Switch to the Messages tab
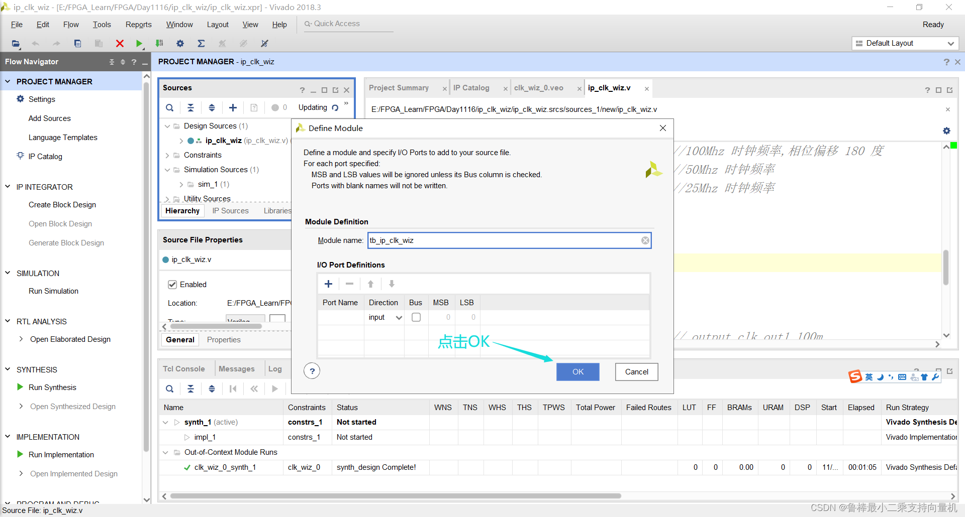This screenshot has height=517, width=965. (x=236, y=369)
